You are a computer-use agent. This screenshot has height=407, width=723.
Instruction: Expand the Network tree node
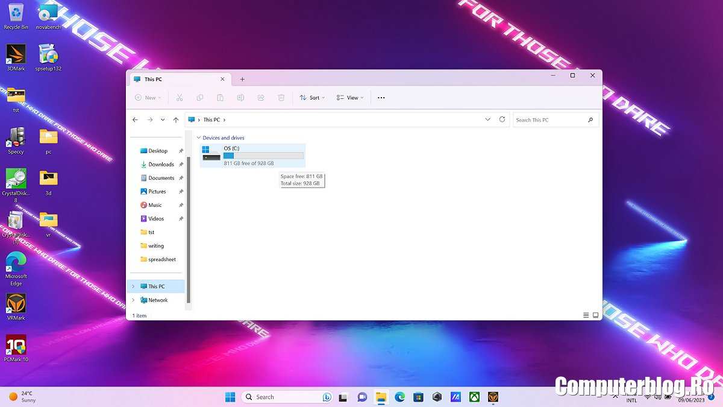(x=133, y=300)
